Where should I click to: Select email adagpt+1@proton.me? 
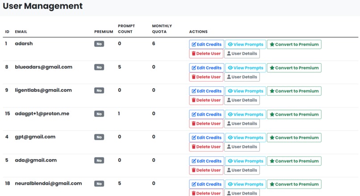[x=42, y=114]
